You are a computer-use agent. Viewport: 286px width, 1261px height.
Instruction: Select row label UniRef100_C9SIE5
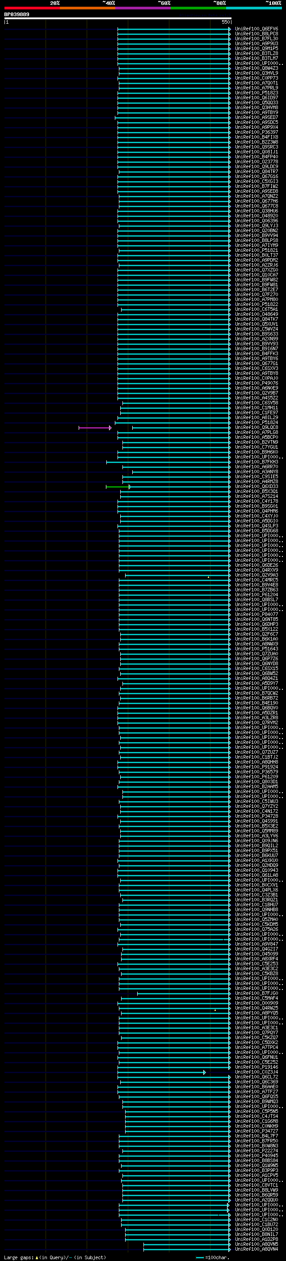click(257, 476)
